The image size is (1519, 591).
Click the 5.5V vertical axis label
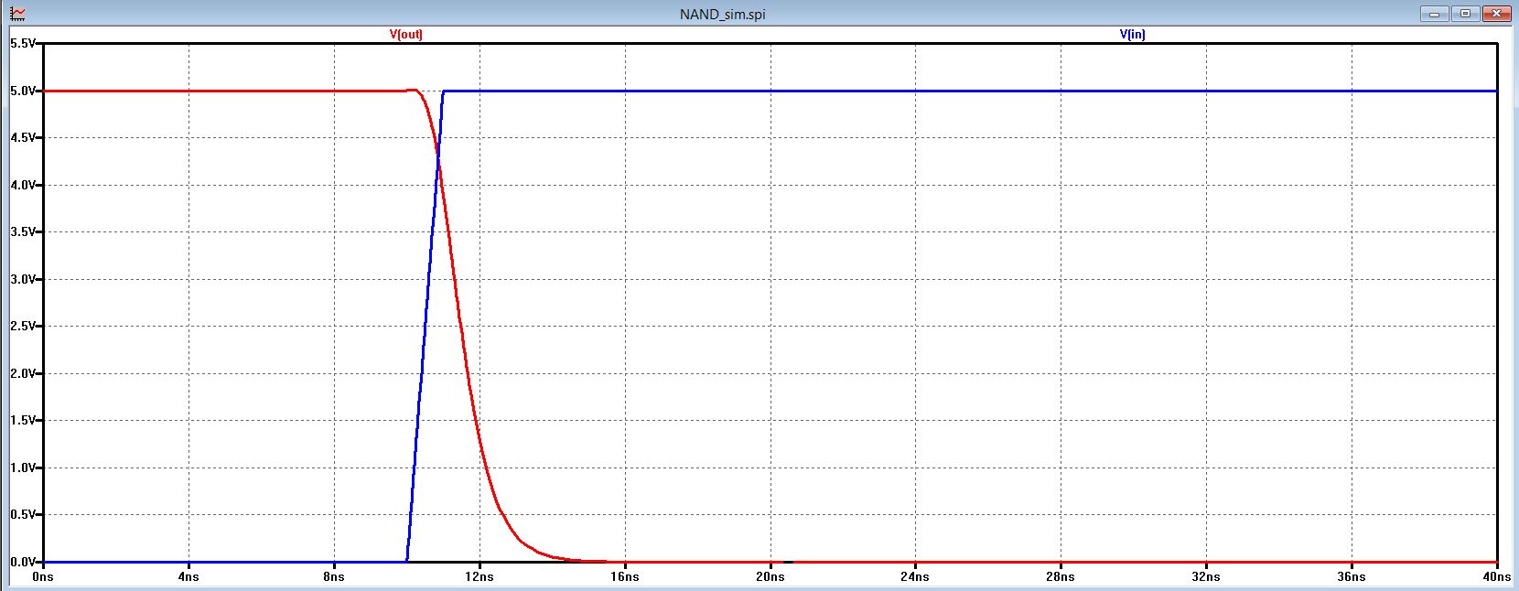[x=22, y=43]
